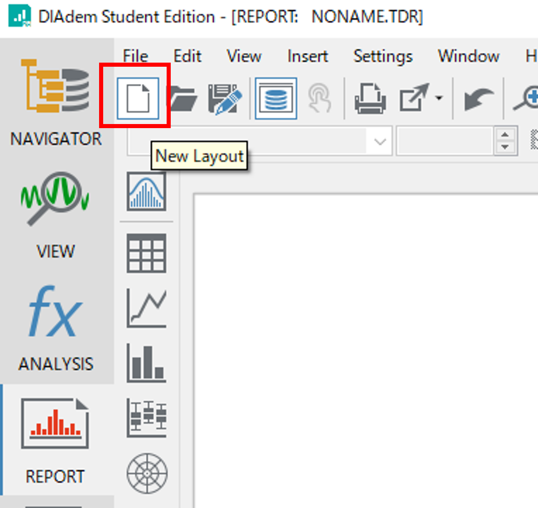Open a layout with the folder icon
The width and height of the screenshot is (538, 508).
183,98
